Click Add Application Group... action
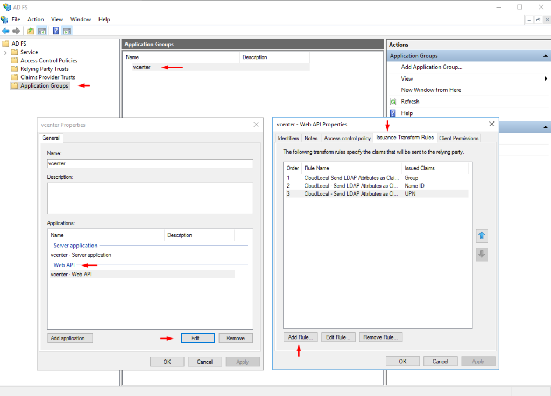 [432, 67]
